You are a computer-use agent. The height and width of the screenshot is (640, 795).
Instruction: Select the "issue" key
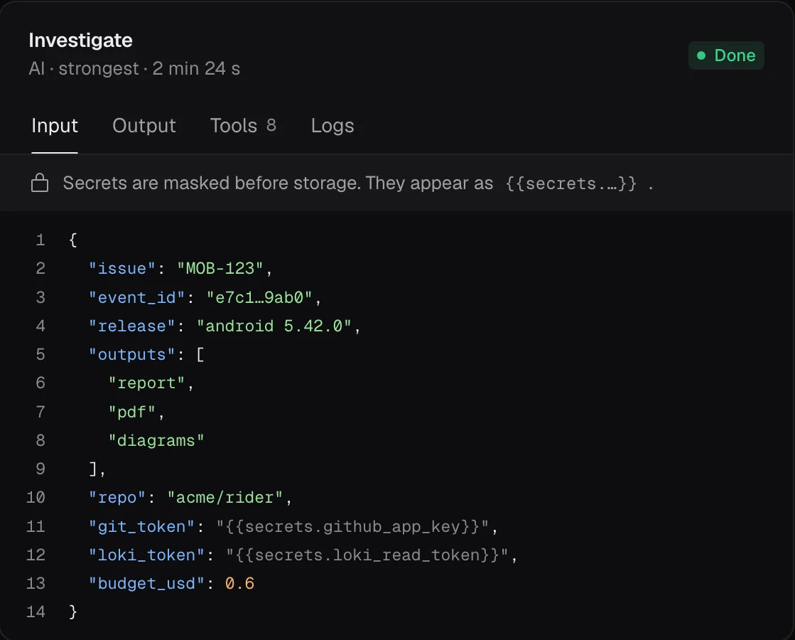coord(121,268)
